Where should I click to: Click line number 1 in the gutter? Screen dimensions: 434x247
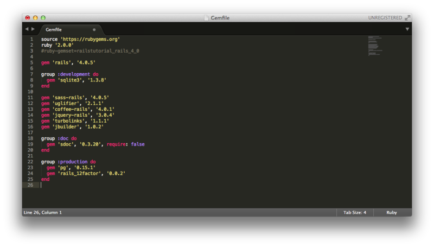31,39
